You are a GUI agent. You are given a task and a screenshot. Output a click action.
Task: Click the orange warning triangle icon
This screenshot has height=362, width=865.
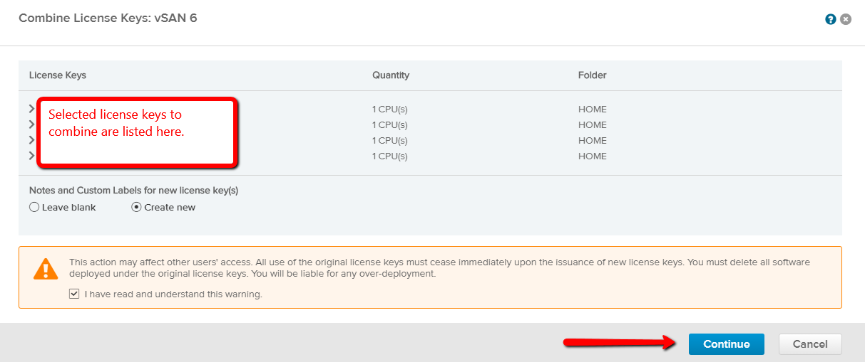pos(46,268)
